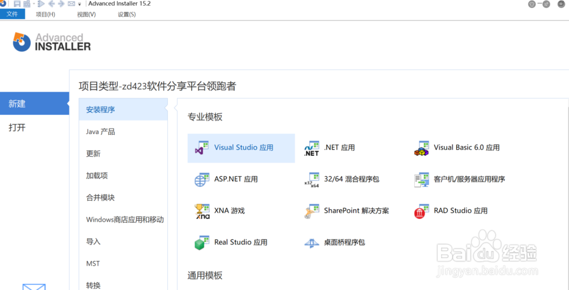Open the 文件 menu
This screenshot has height=290, width=569.
[13, 14]
